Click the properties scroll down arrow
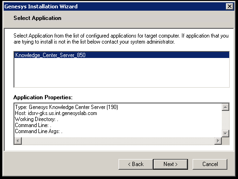Image resolution: width=238 pixels, height=179 pixels. click(x=225, y=133)
